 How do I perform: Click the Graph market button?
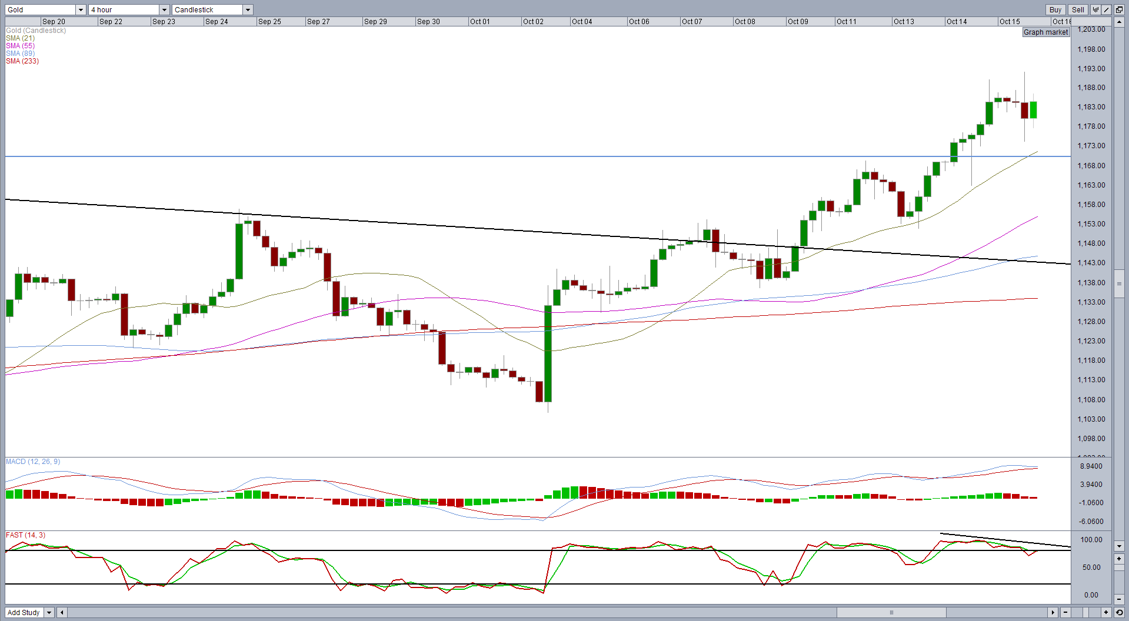point(1045,32)
